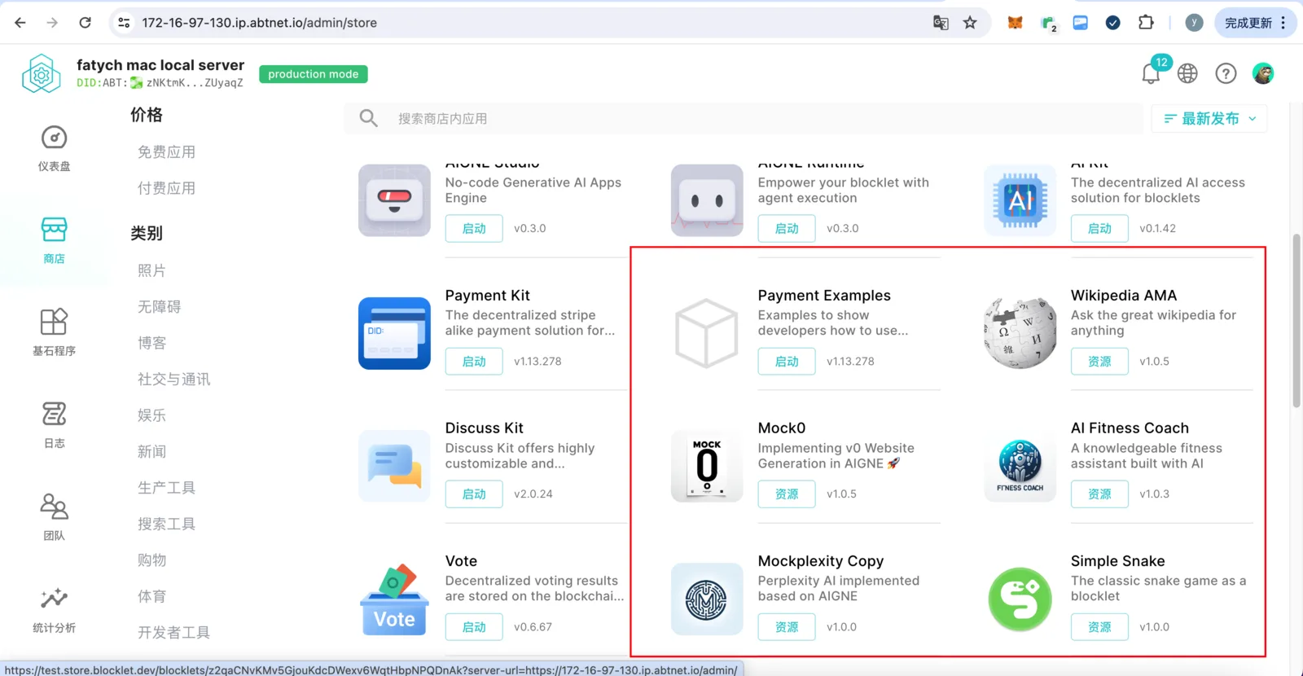Select the 体育 category

click(151, 596)
